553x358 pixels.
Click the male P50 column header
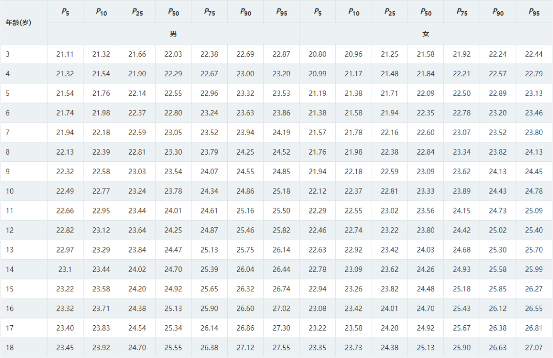(x=173, y=12)
